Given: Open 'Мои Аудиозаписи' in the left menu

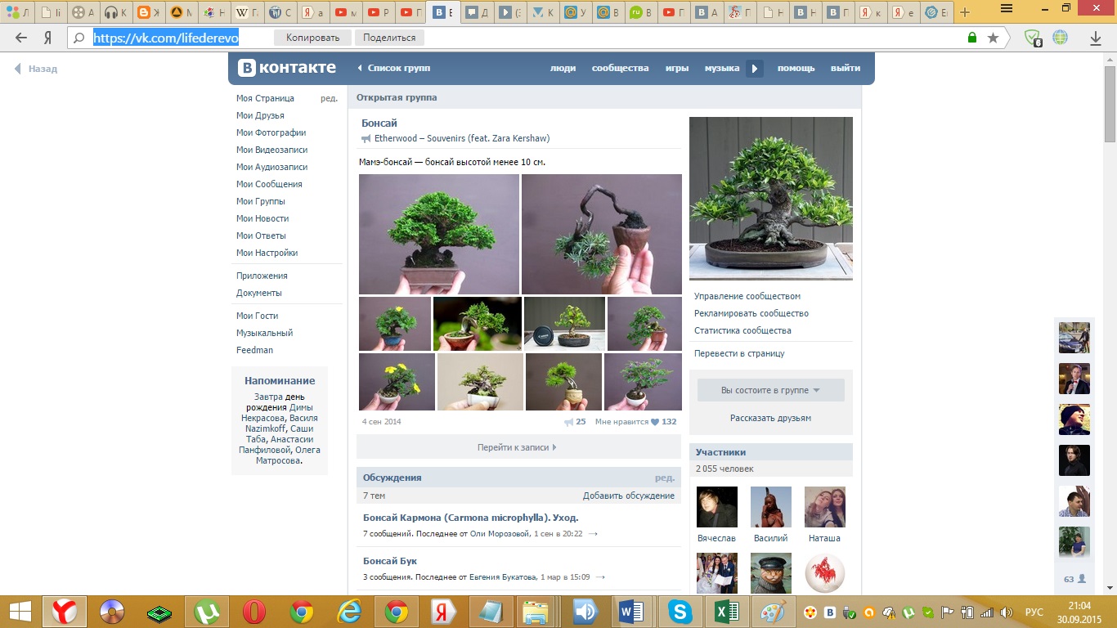Looking at the screenshot, I should click(x=272, y=167).
